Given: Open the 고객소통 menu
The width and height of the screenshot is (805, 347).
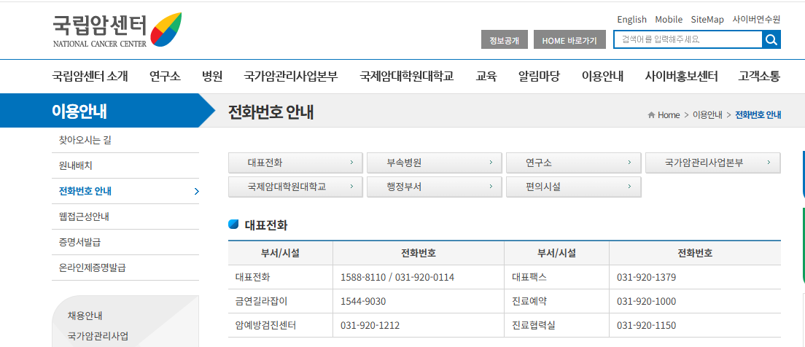Looking at the screenshot, I should (759, 77).
